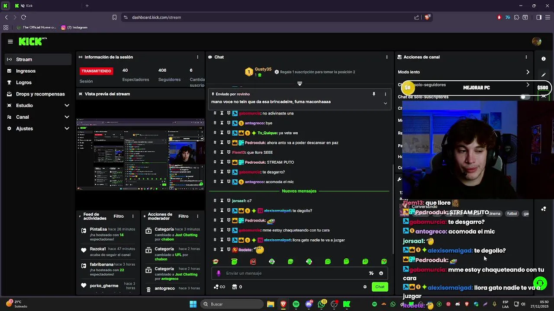
Task: Open the emote picker smiley icon
Action: click(x=381, y=273)
